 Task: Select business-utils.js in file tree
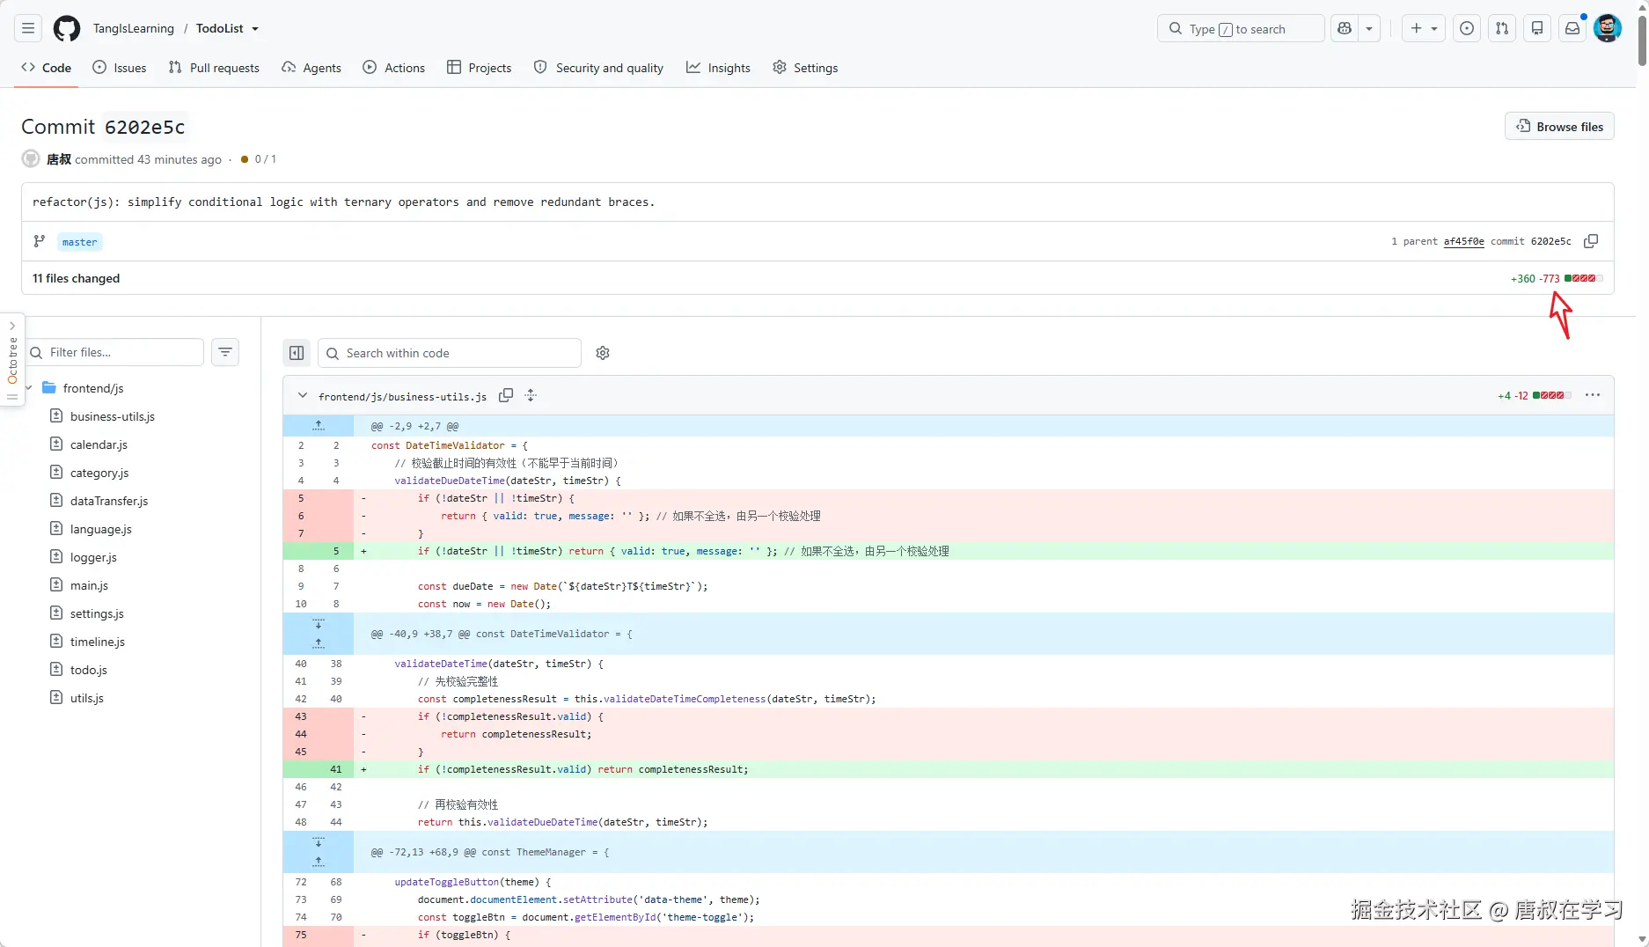[x=112, y=416]
